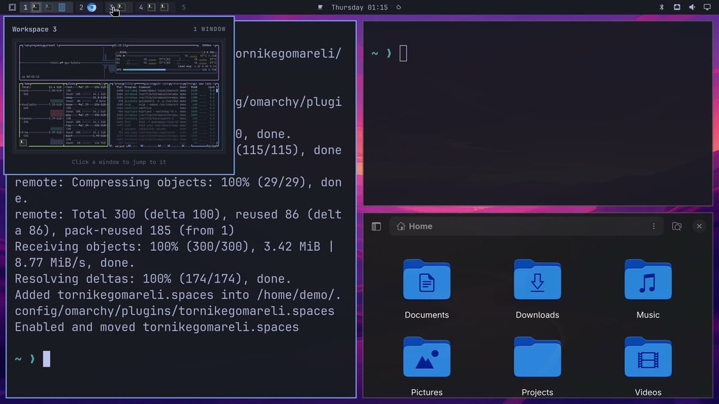
Task: Click the 'Downloads' folder label
Action: tap(537, 315)
